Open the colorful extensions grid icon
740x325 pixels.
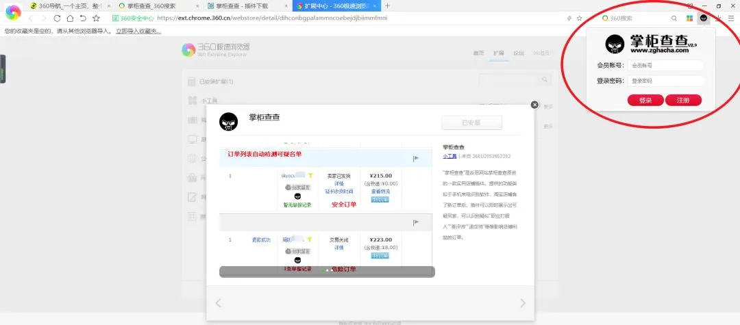coord(689,18)
